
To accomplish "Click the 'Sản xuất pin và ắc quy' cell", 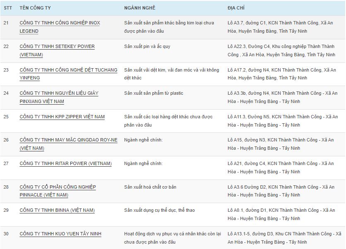I will tap(147, 46).
